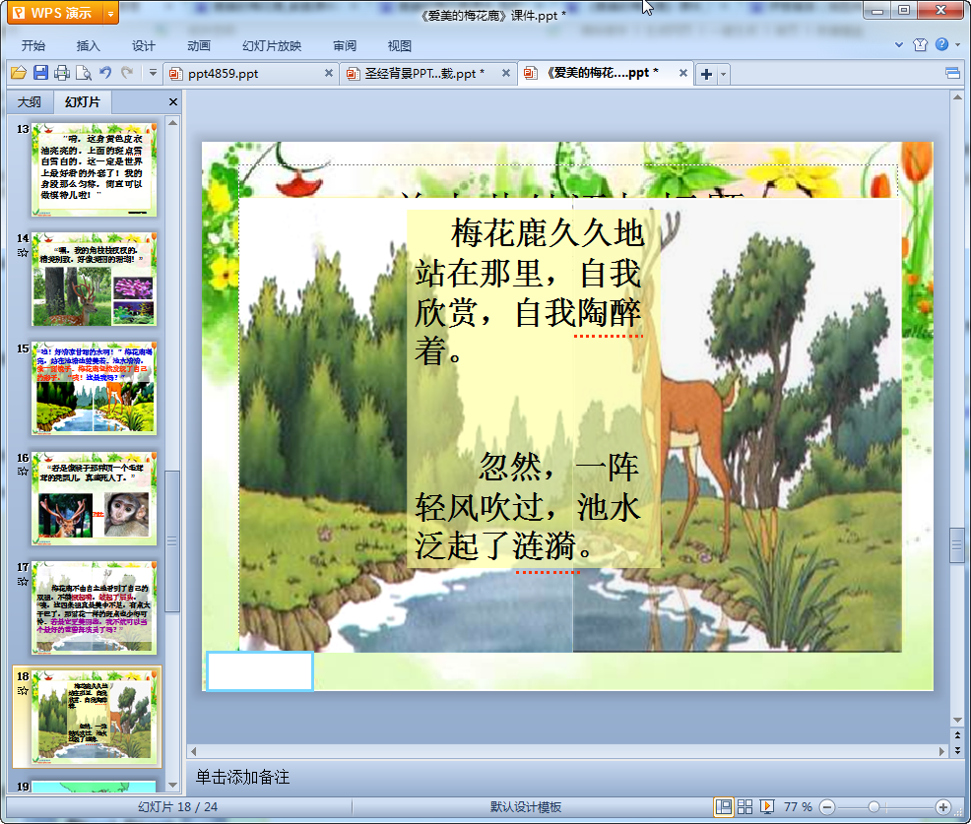Select slide 15 thumbnail

[95, 388]
